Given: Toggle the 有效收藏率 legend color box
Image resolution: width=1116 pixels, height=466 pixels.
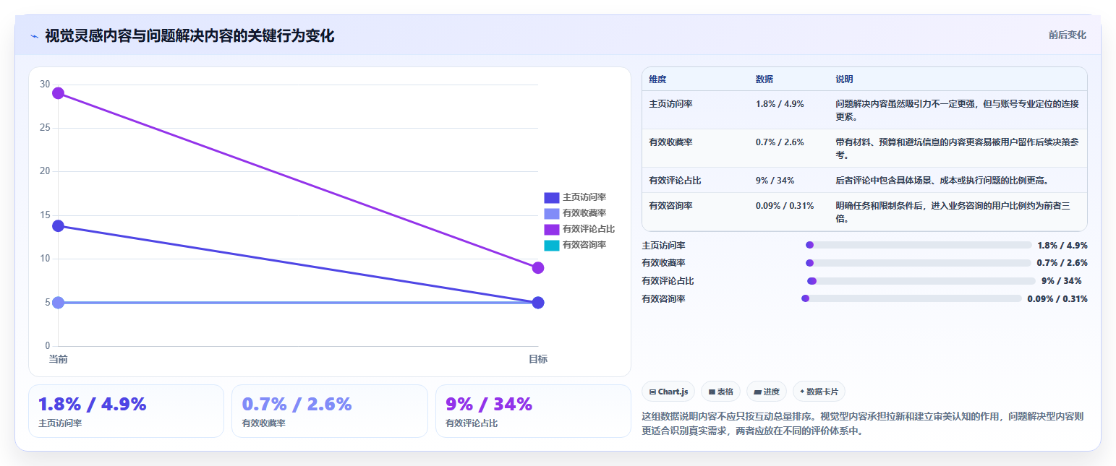Looking at the screenshot, I should (x=552, y=213).
